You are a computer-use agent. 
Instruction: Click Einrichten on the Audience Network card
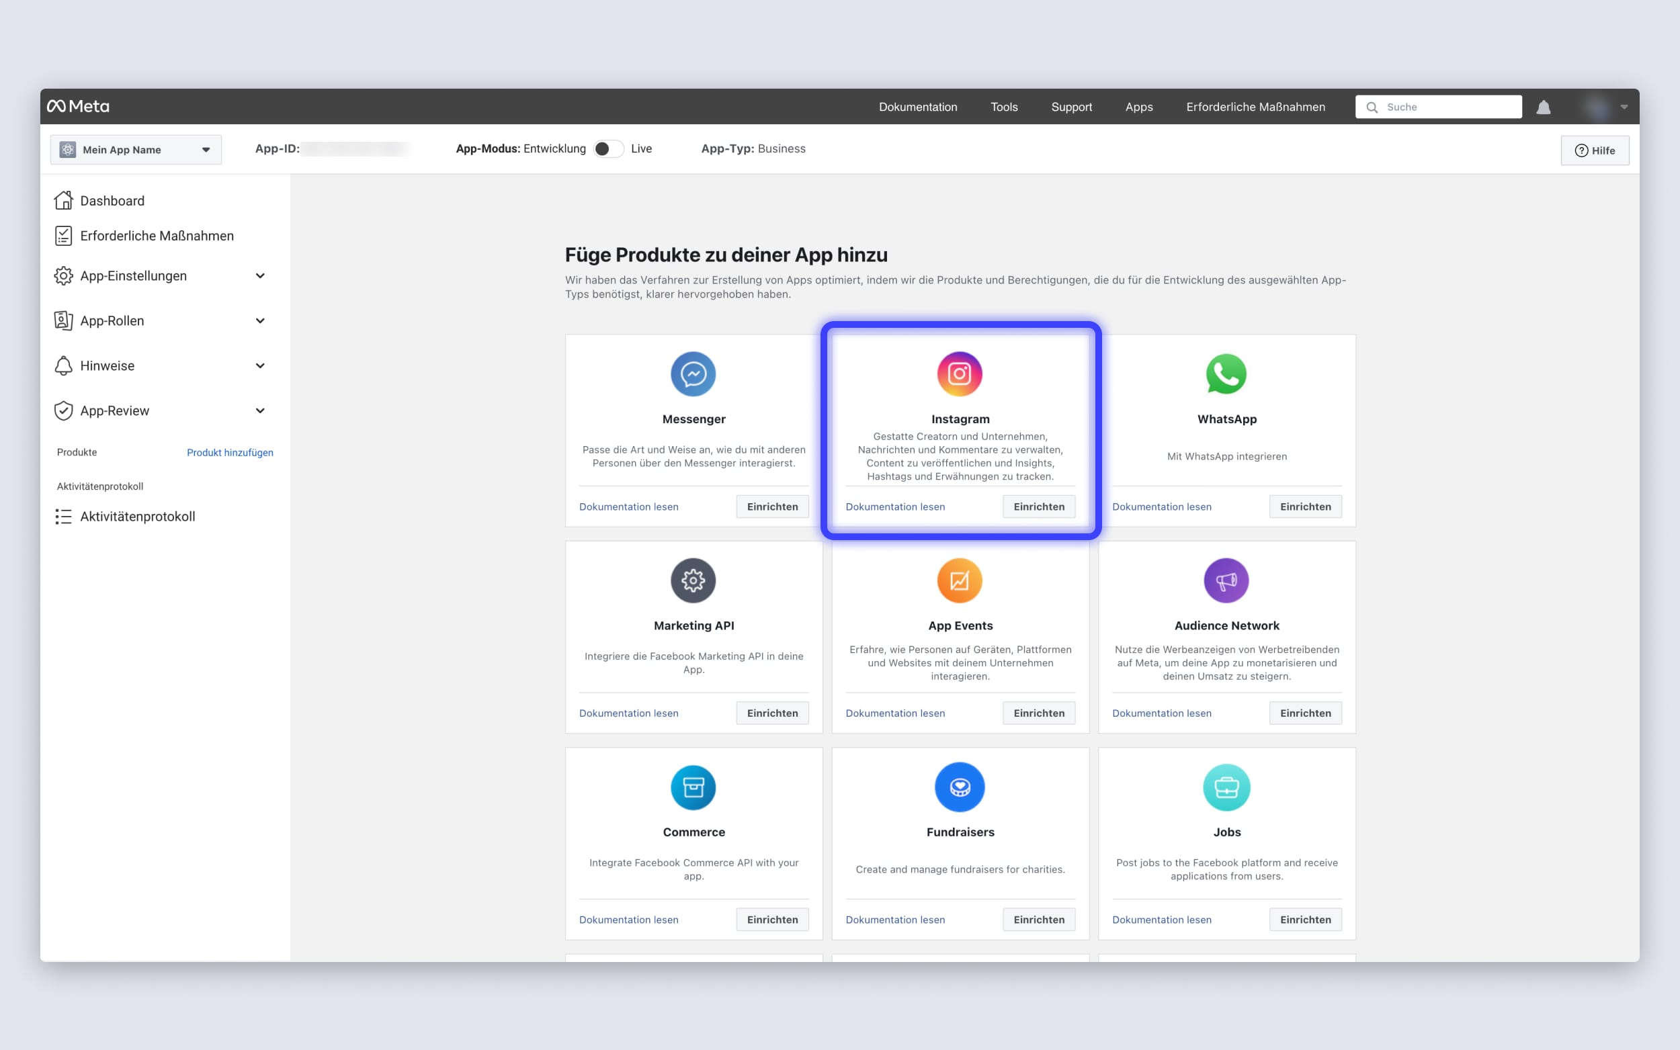(1305, 713)
